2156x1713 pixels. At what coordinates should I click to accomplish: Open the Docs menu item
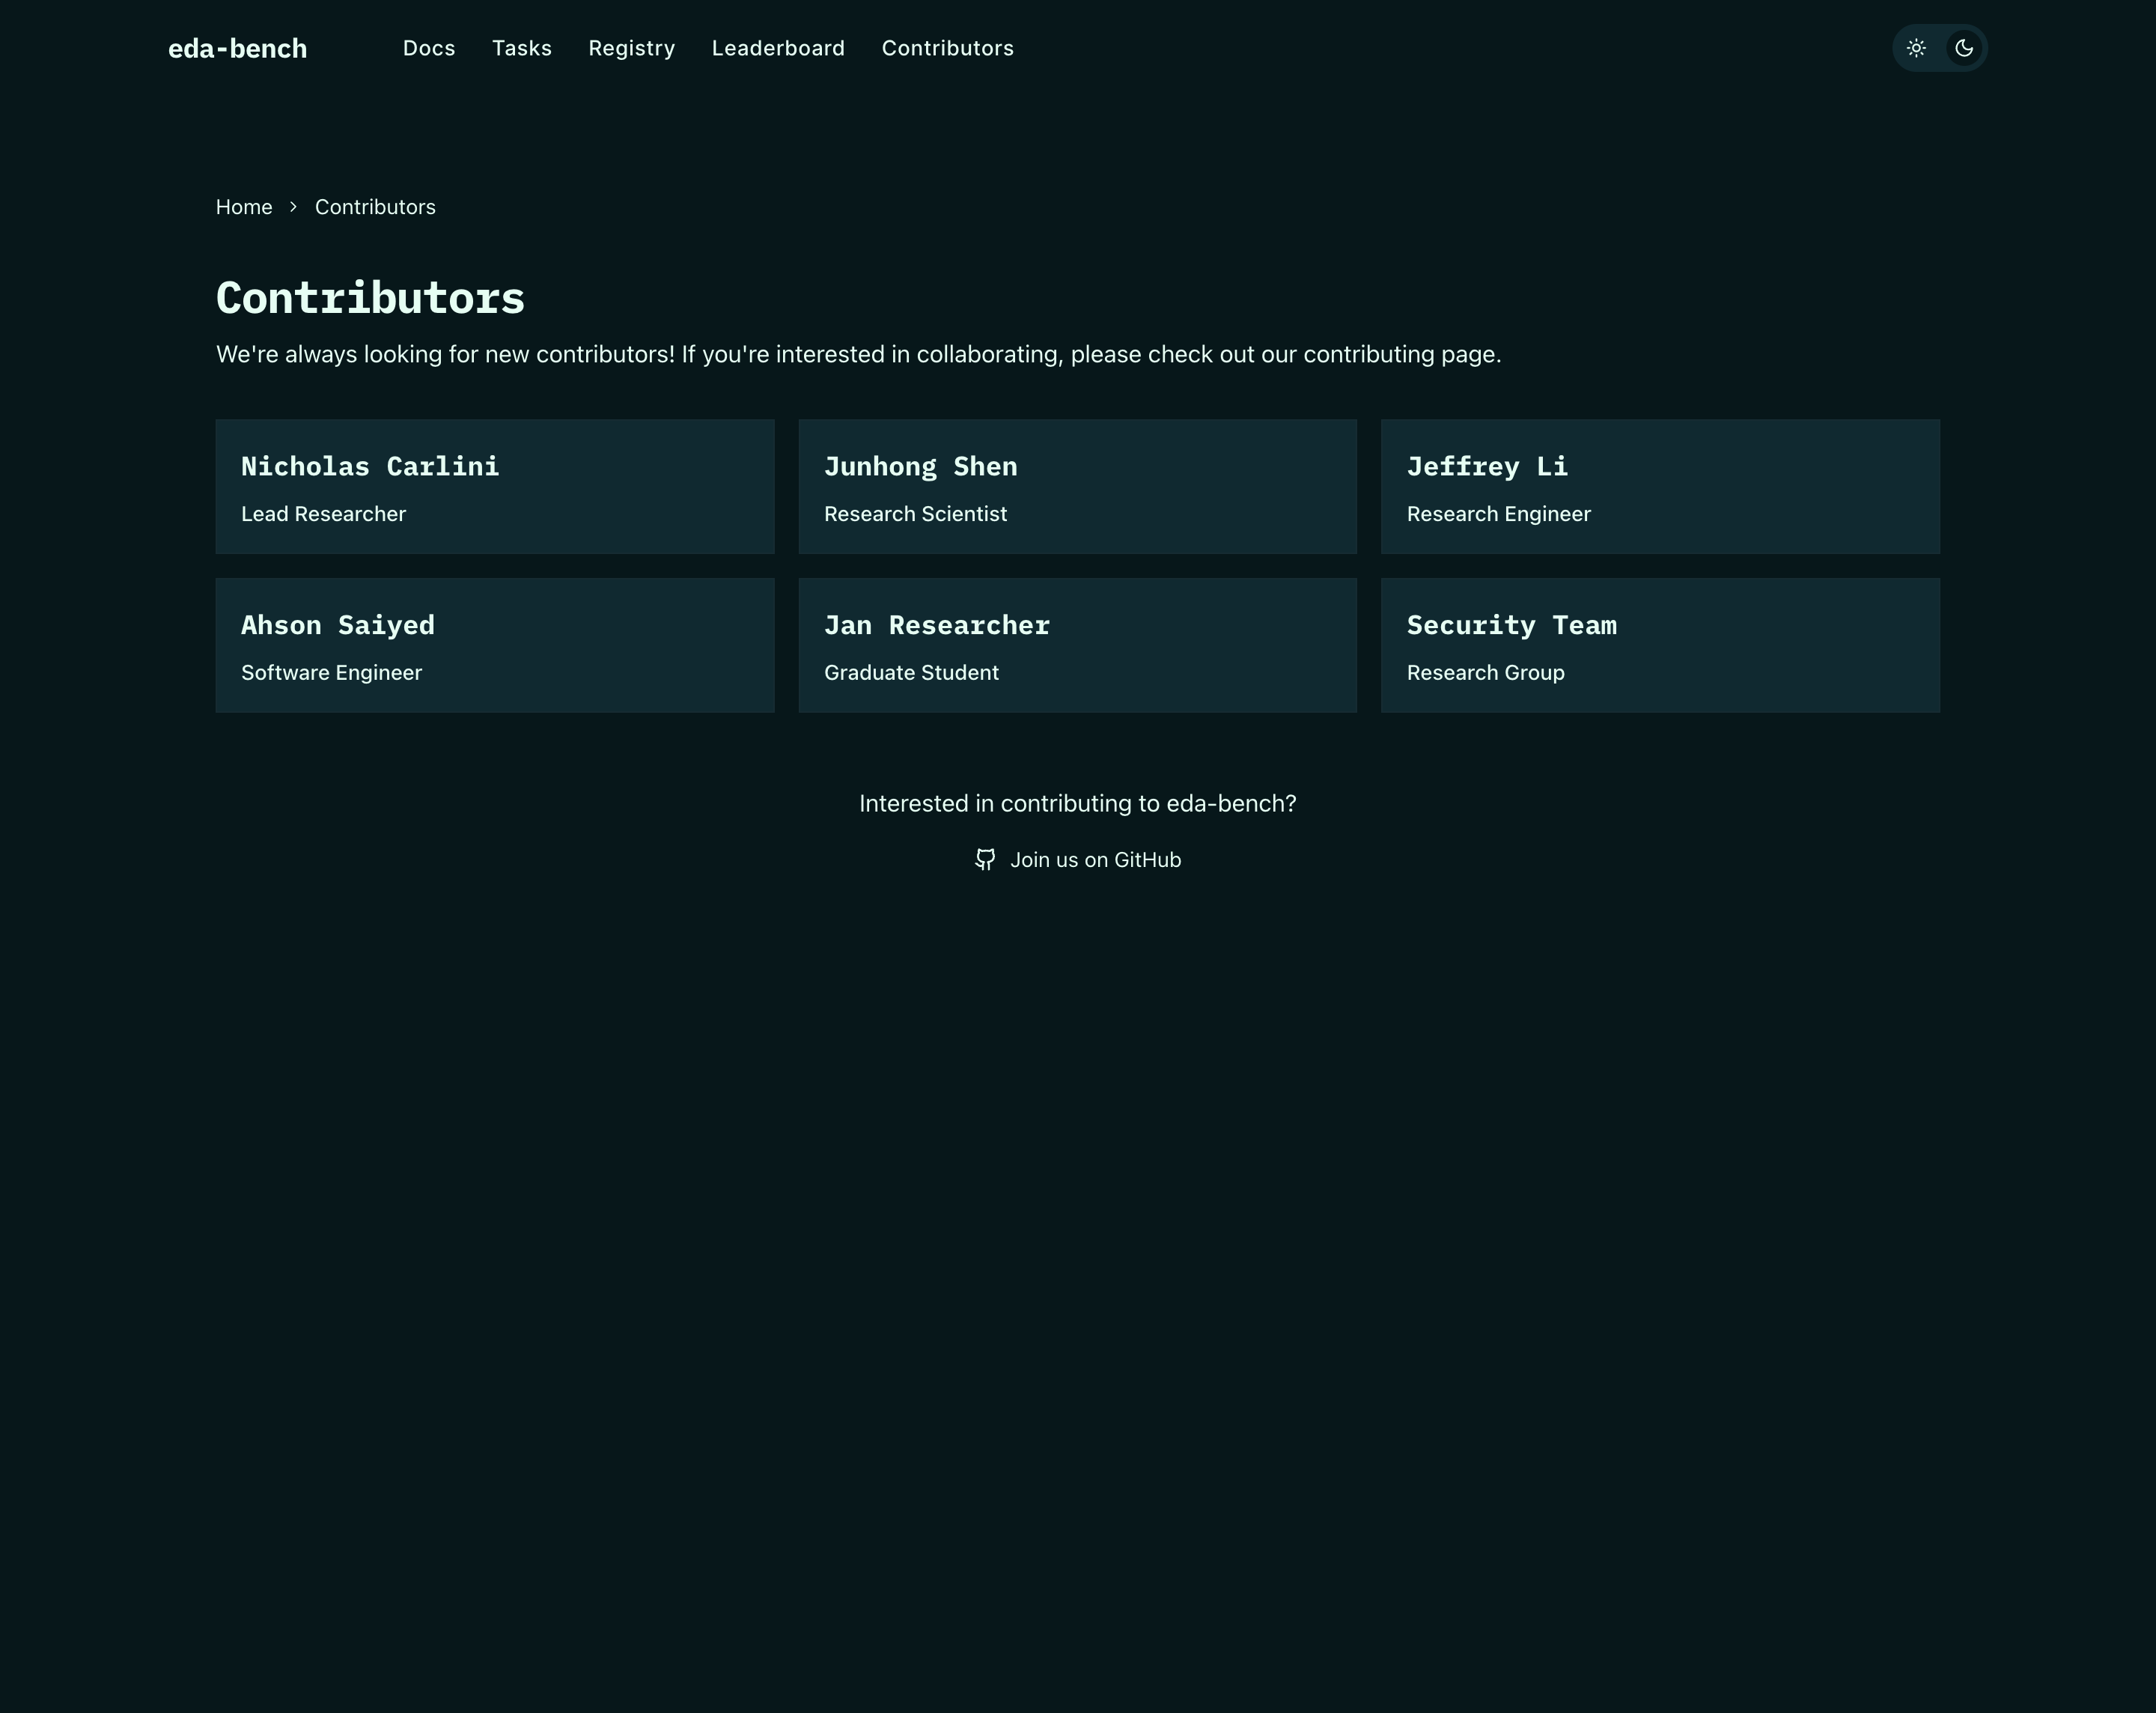click(x=429, y=48)
